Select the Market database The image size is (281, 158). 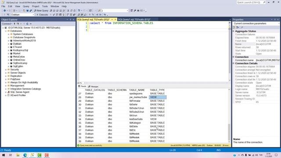coord(17,54)
